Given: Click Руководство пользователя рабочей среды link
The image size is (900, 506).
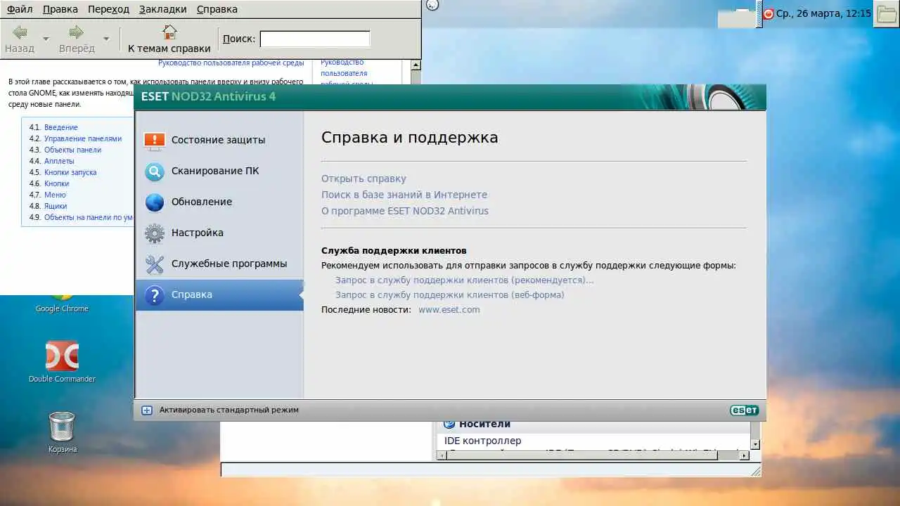Looking at the screenshot, I should pyautogui.click(x=231, y=63).
